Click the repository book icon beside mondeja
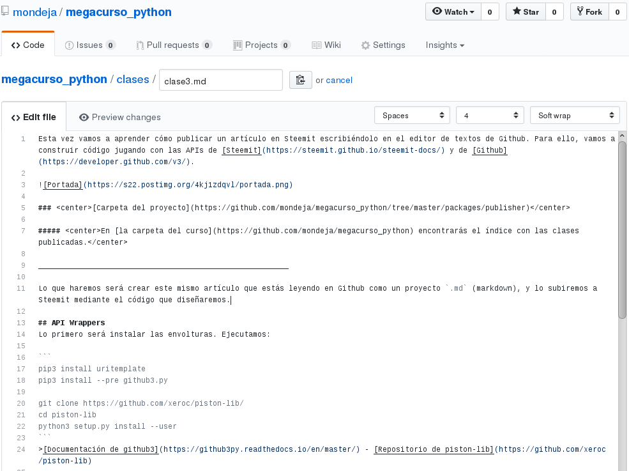This screenshot has height=471, width=629. 5,12
